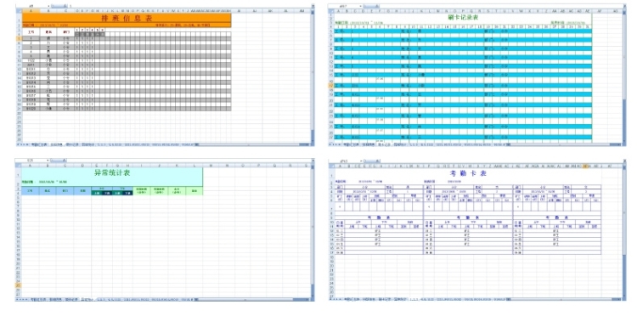Click the formula bar in 刷卡记录表 window
Viewport: 637px width, 316px height.
click(502, 7)
